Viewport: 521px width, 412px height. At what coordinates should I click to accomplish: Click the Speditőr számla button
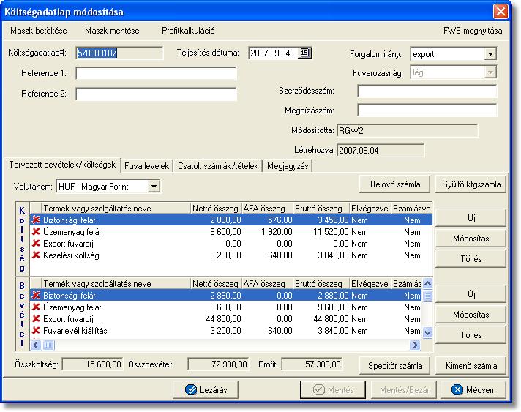click(x=395, y=366)
